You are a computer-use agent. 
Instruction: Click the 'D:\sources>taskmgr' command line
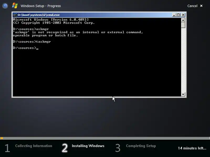tap(32, 42)
